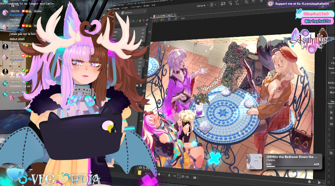Select Edit Level 2

212,5
